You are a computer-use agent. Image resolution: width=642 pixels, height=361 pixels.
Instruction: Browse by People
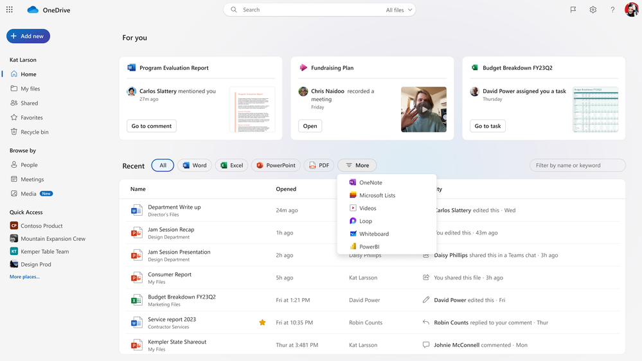coord(29,165)
